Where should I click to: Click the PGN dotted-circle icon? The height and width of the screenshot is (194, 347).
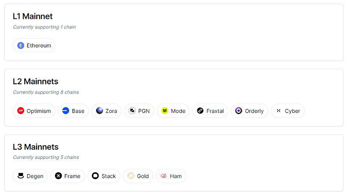pyautogui.click(x=132, y=111)
